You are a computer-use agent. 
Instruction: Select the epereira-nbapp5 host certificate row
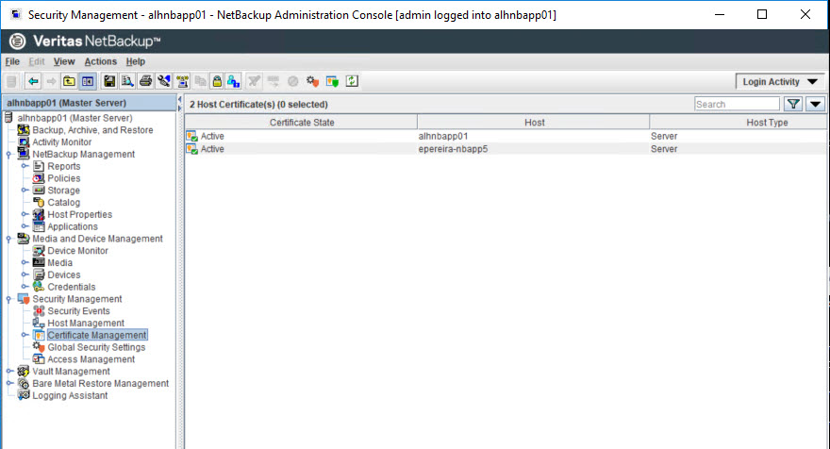pyautogui.click(x=506, y=149)
